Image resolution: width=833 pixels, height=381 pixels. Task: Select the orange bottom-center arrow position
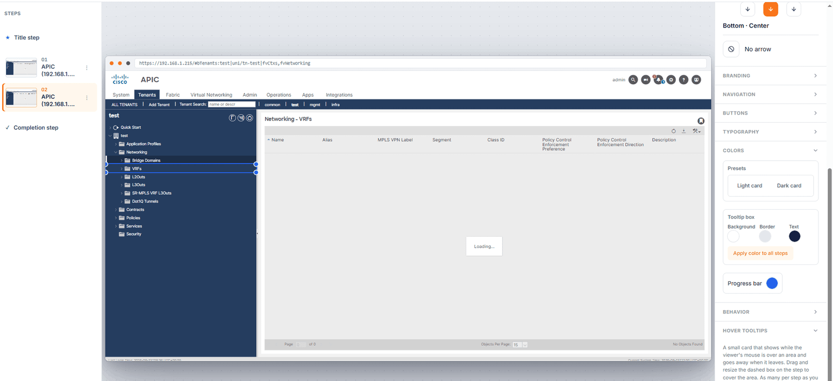(x=771, y=9)
